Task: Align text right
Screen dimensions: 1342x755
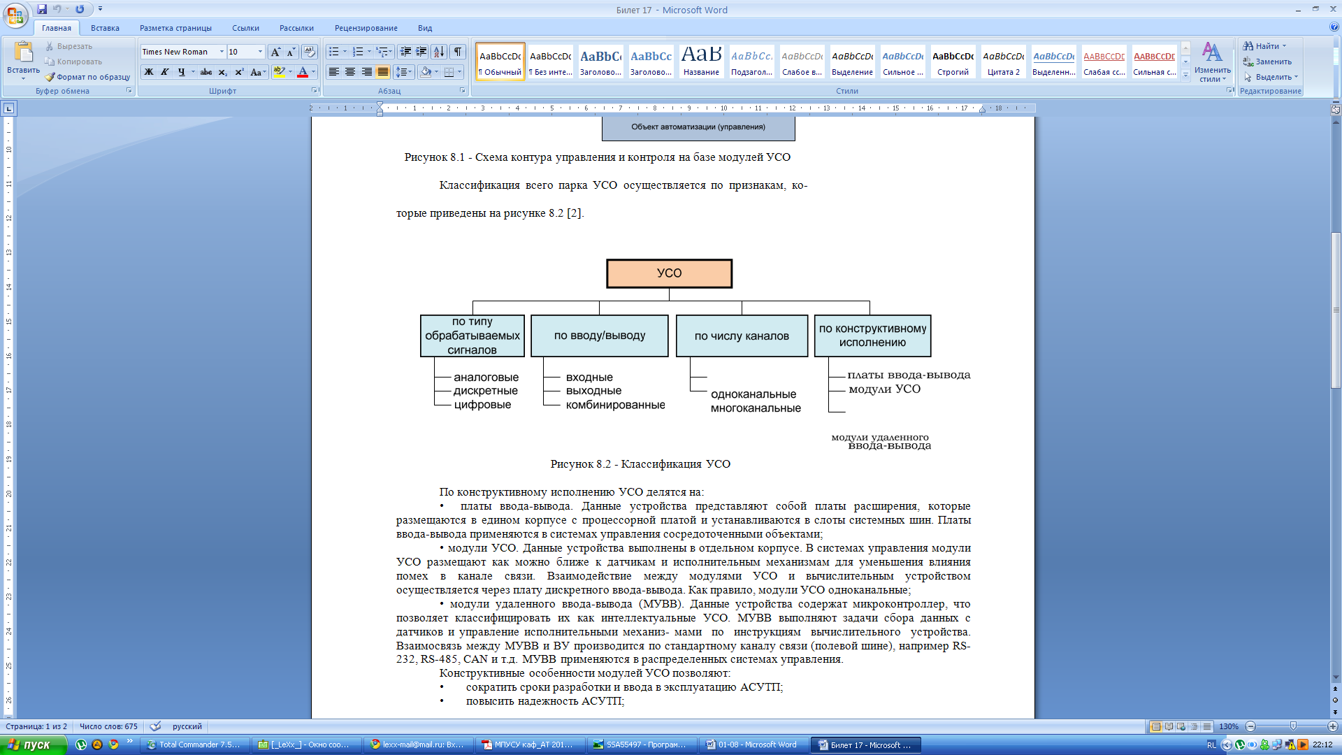Action: (x=366, y=72)
